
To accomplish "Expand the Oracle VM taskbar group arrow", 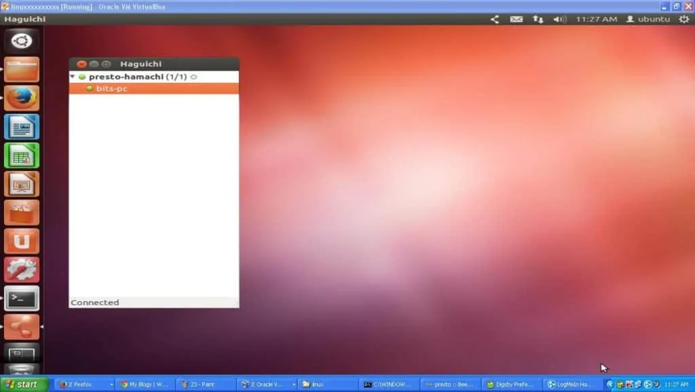I will [294, 385].
